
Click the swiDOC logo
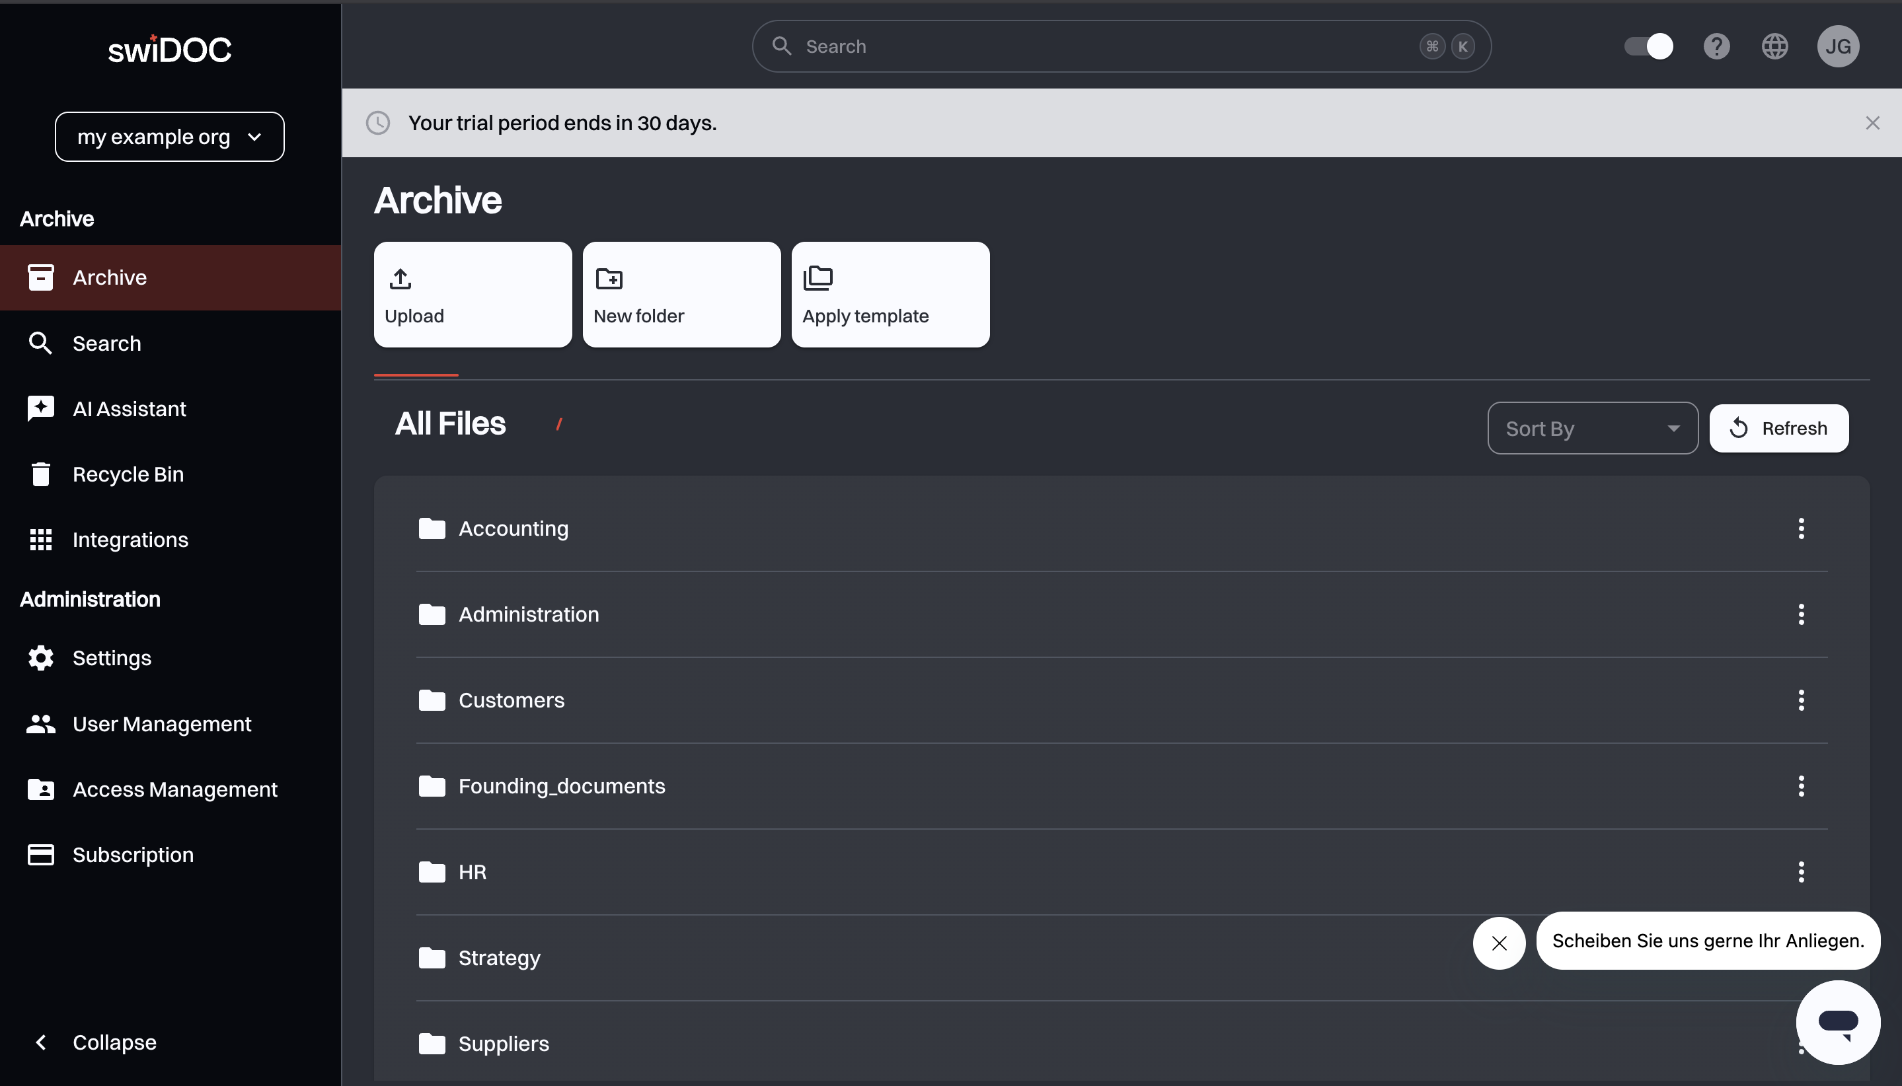pyautogui.click(x=169, y=50)
